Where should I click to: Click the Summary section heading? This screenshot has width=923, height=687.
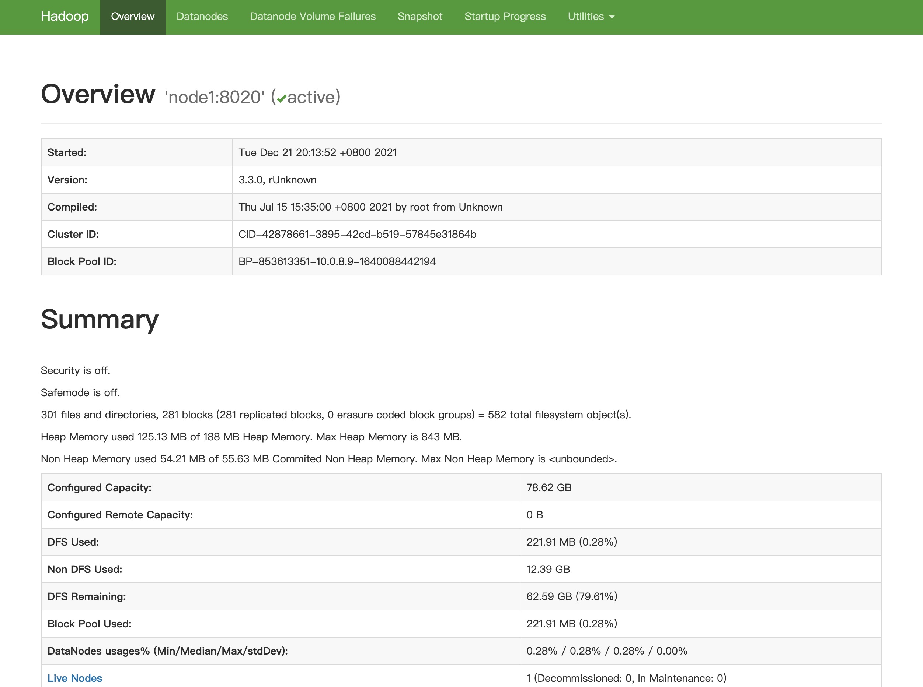pos(99,319)
